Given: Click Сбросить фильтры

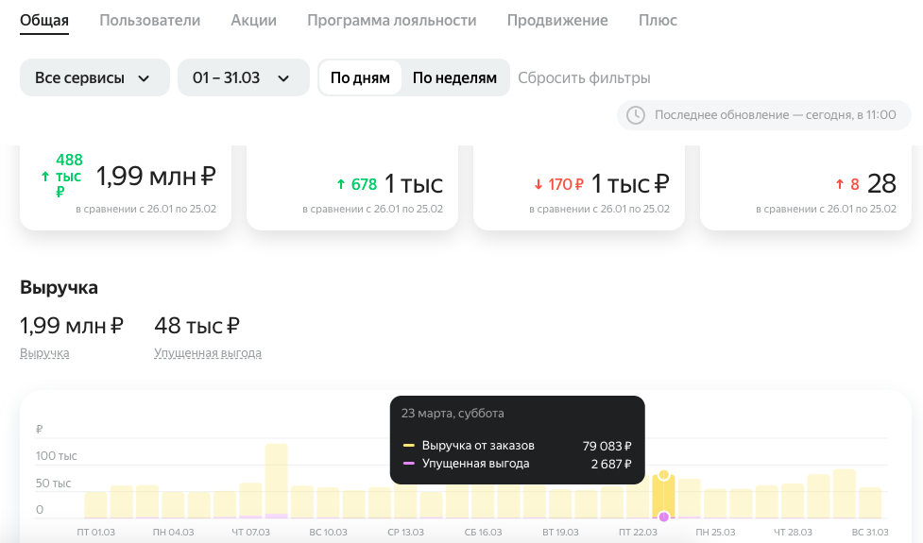Looking at the screenshot, I should (x=584, y=77).
